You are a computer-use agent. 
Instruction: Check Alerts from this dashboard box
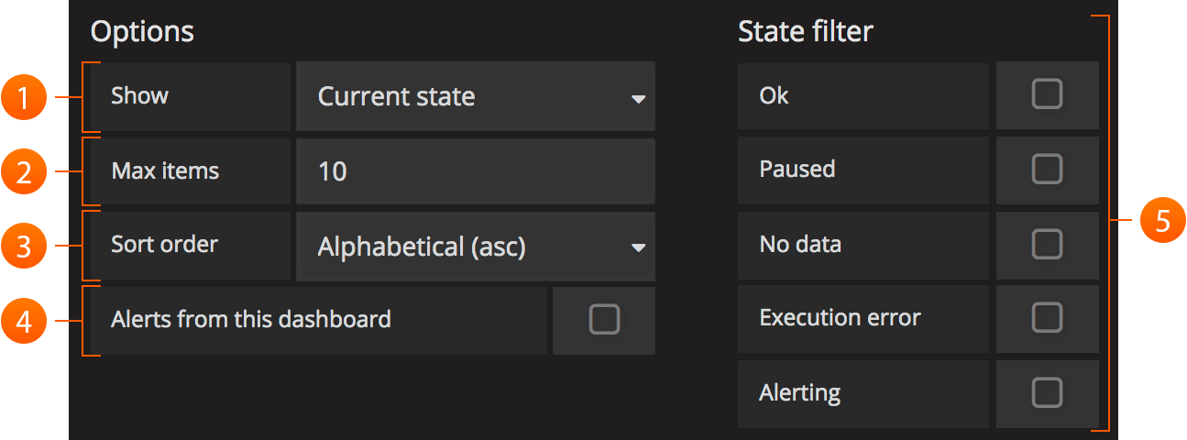tap(604, 320)
